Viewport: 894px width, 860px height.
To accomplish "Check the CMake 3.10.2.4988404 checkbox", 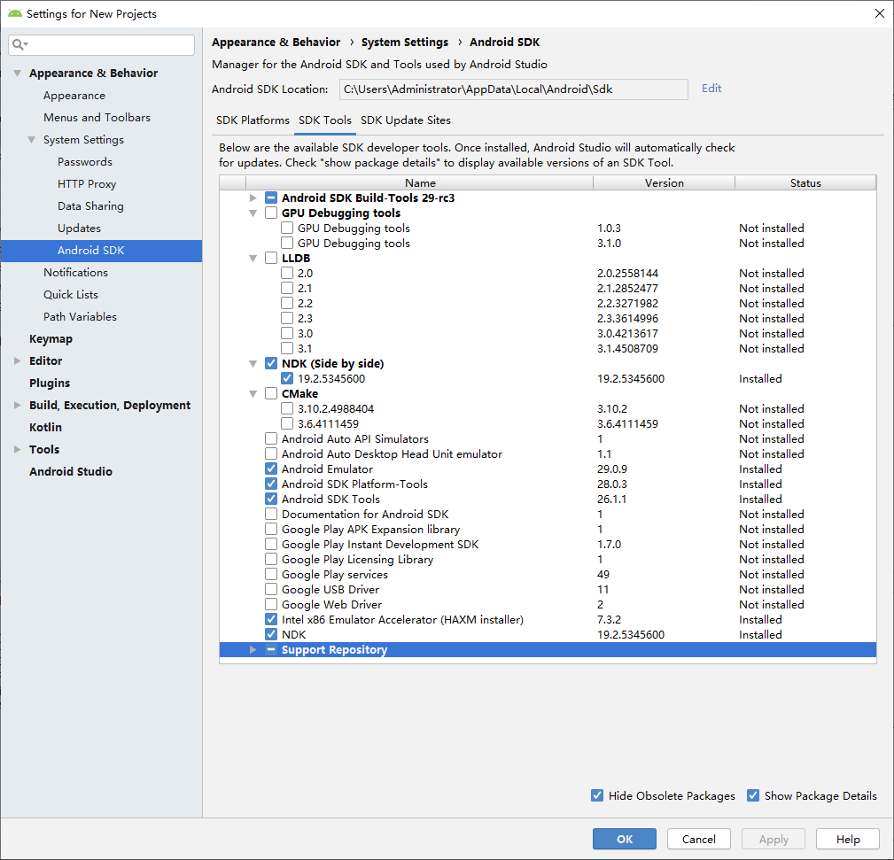I will pos(287,408).
